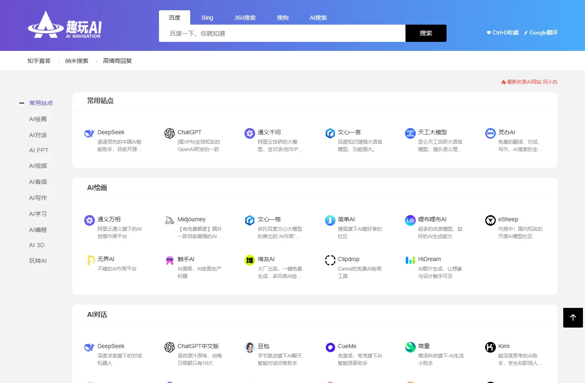Open the 无界AI icon
The height and width of the screenshot is (383, 585).
click(89, 260)
